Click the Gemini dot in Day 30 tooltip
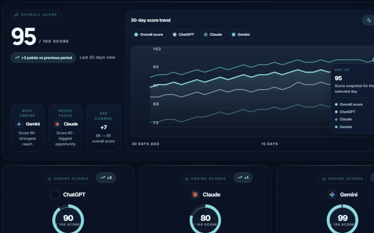Image resolution: width=374 pixels, height=233 pixels. click(x=336, y=127)
